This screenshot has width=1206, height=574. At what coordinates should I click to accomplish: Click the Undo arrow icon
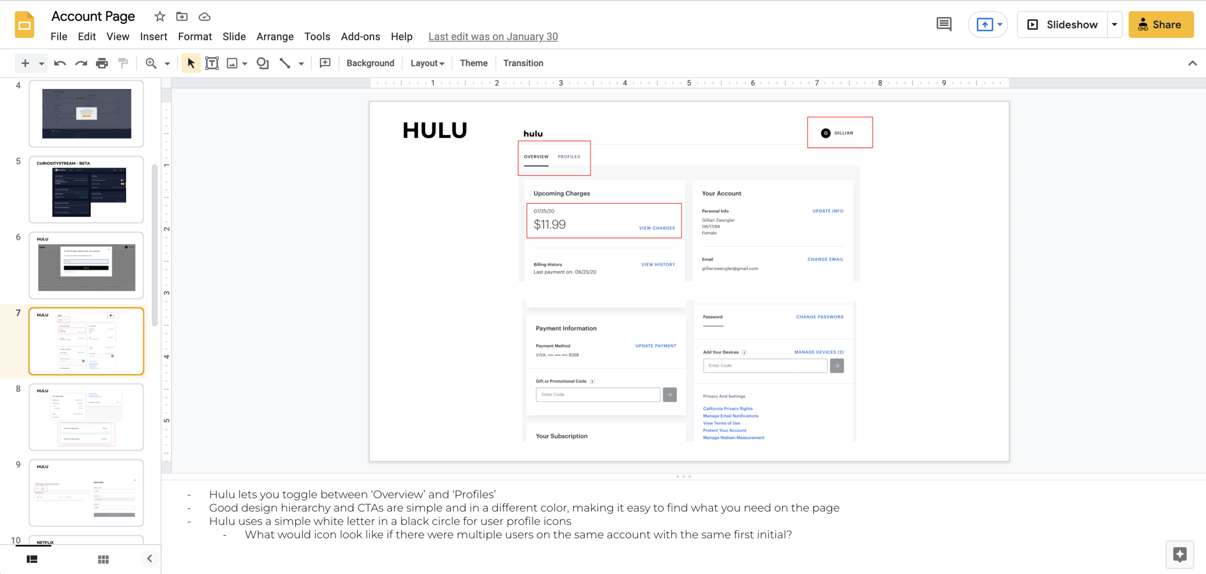[60, 63]
